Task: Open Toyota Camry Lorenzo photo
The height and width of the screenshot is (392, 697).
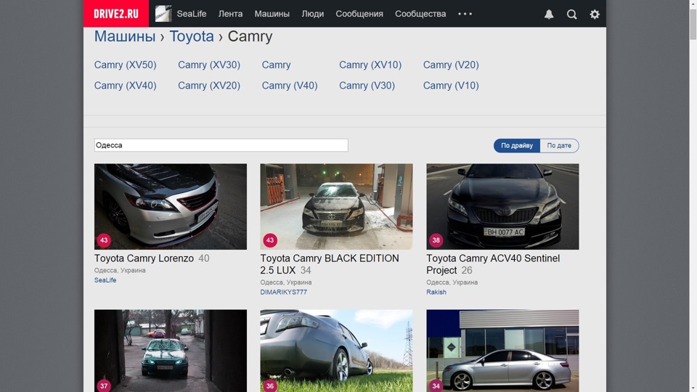Action: [x=170, y=207]
